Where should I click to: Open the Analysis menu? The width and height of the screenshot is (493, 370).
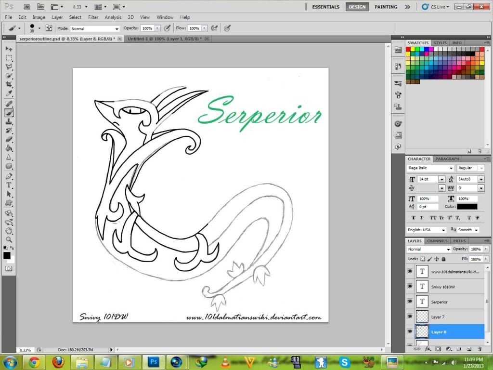pyautogui.click(x=113, y=17)
